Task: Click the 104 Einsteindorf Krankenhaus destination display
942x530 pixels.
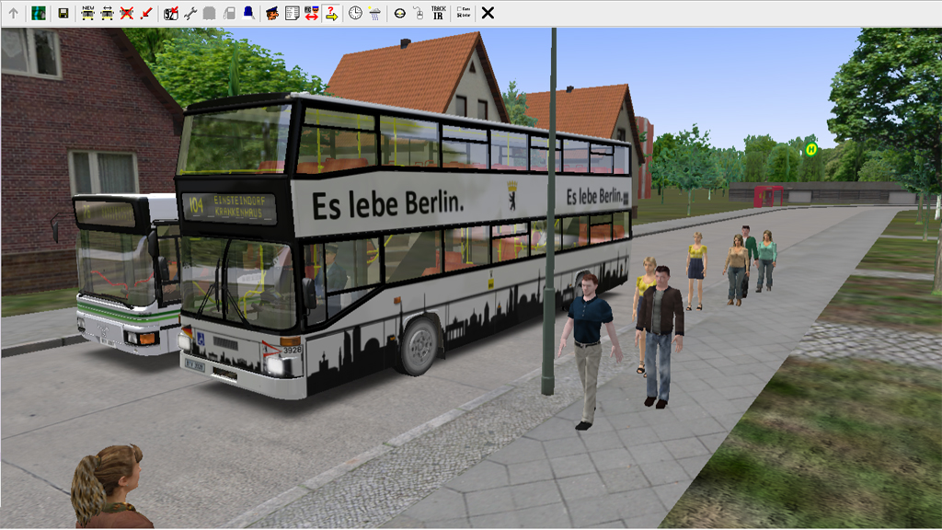Action: [x=229, y=207]
